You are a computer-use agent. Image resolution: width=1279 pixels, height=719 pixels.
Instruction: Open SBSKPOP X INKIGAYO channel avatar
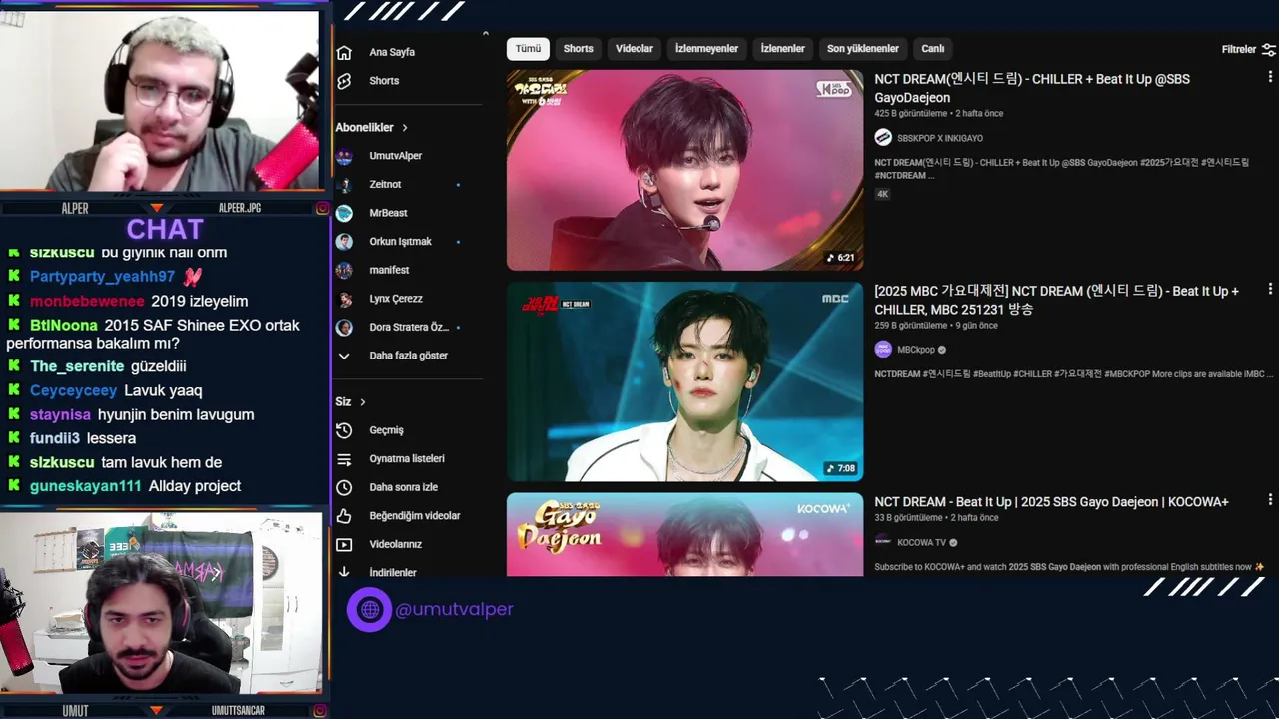pos(883,138)
